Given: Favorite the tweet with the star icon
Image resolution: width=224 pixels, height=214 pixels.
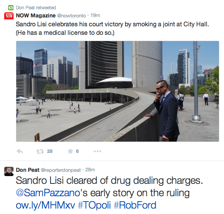Looking at the screenshot, I should click(70, 151).
